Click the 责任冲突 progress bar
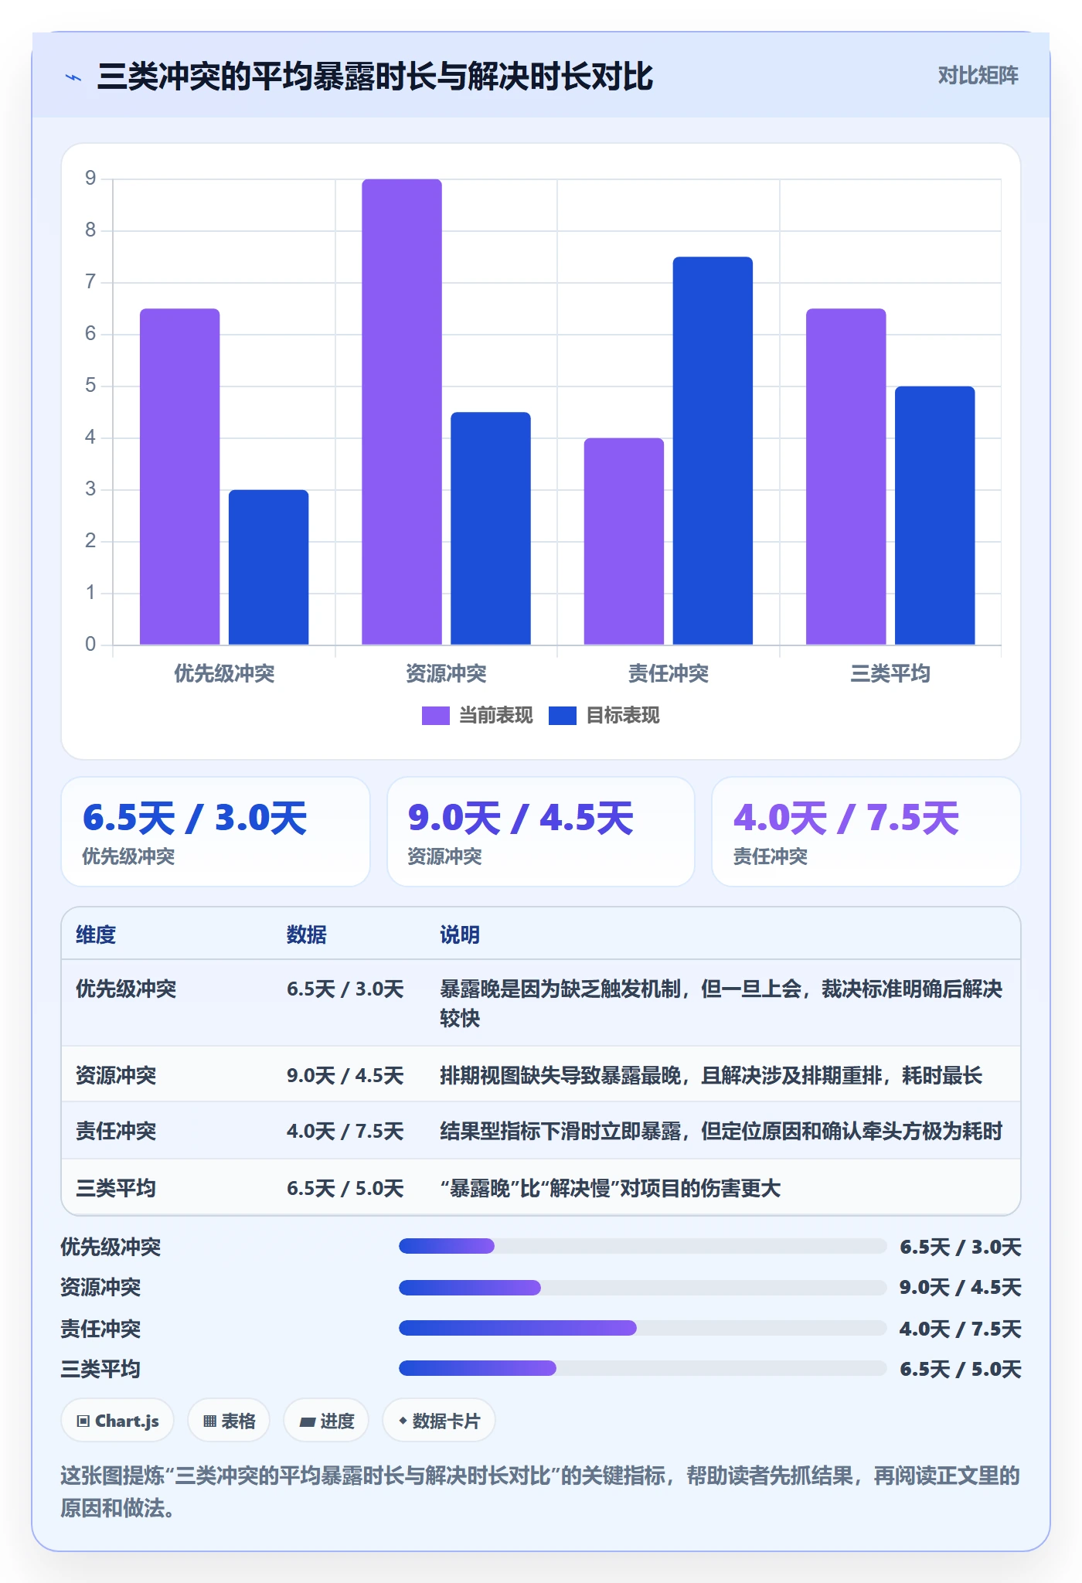This screenshot has width=1082, height=1583. point(642,1328)
